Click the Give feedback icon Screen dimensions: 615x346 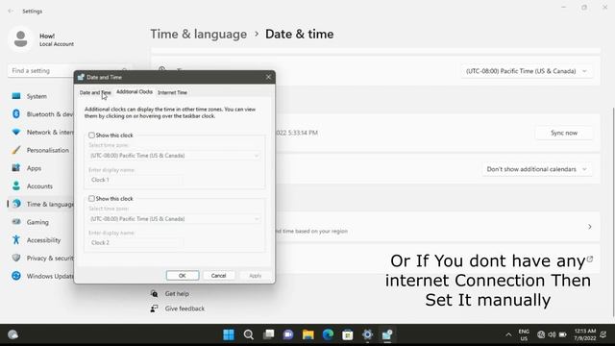(x=154, y=309)
